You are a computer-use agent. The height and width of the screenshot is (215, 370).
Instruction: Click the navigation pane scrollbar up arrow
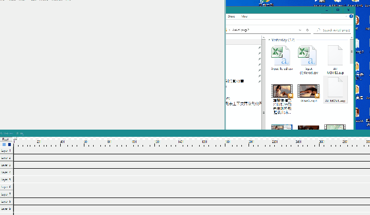click(x=263, y=38)
